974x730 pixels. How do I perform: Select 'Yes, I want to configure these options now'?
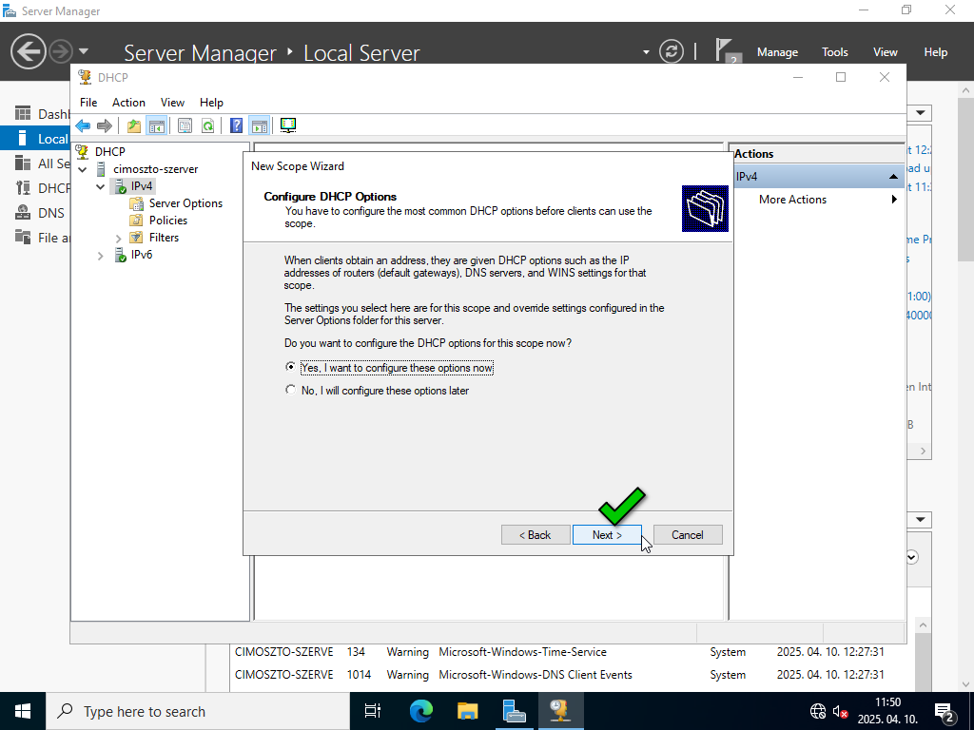tap(291, 368)
